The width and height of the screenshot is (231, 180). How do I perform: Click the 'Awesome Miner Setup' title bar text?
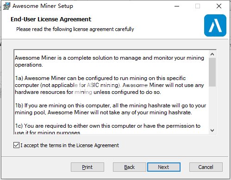(x=43, y=6)
